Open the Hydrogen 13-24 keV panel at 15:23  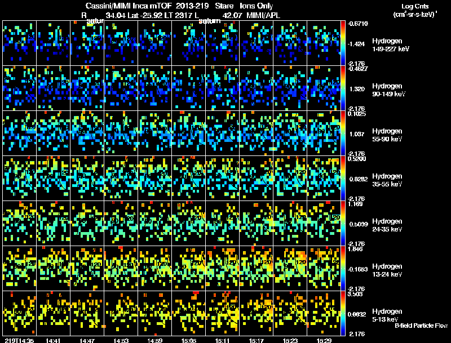(290, 269)
